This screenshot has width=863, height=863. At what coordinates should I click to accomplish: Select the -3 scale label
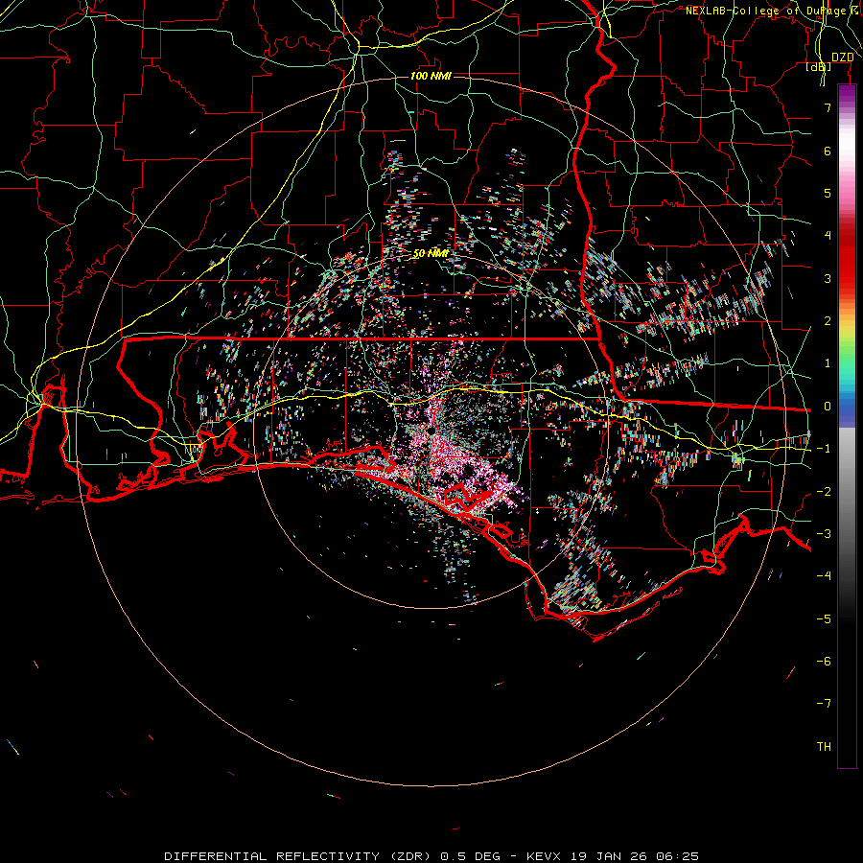tap(824, 534)
